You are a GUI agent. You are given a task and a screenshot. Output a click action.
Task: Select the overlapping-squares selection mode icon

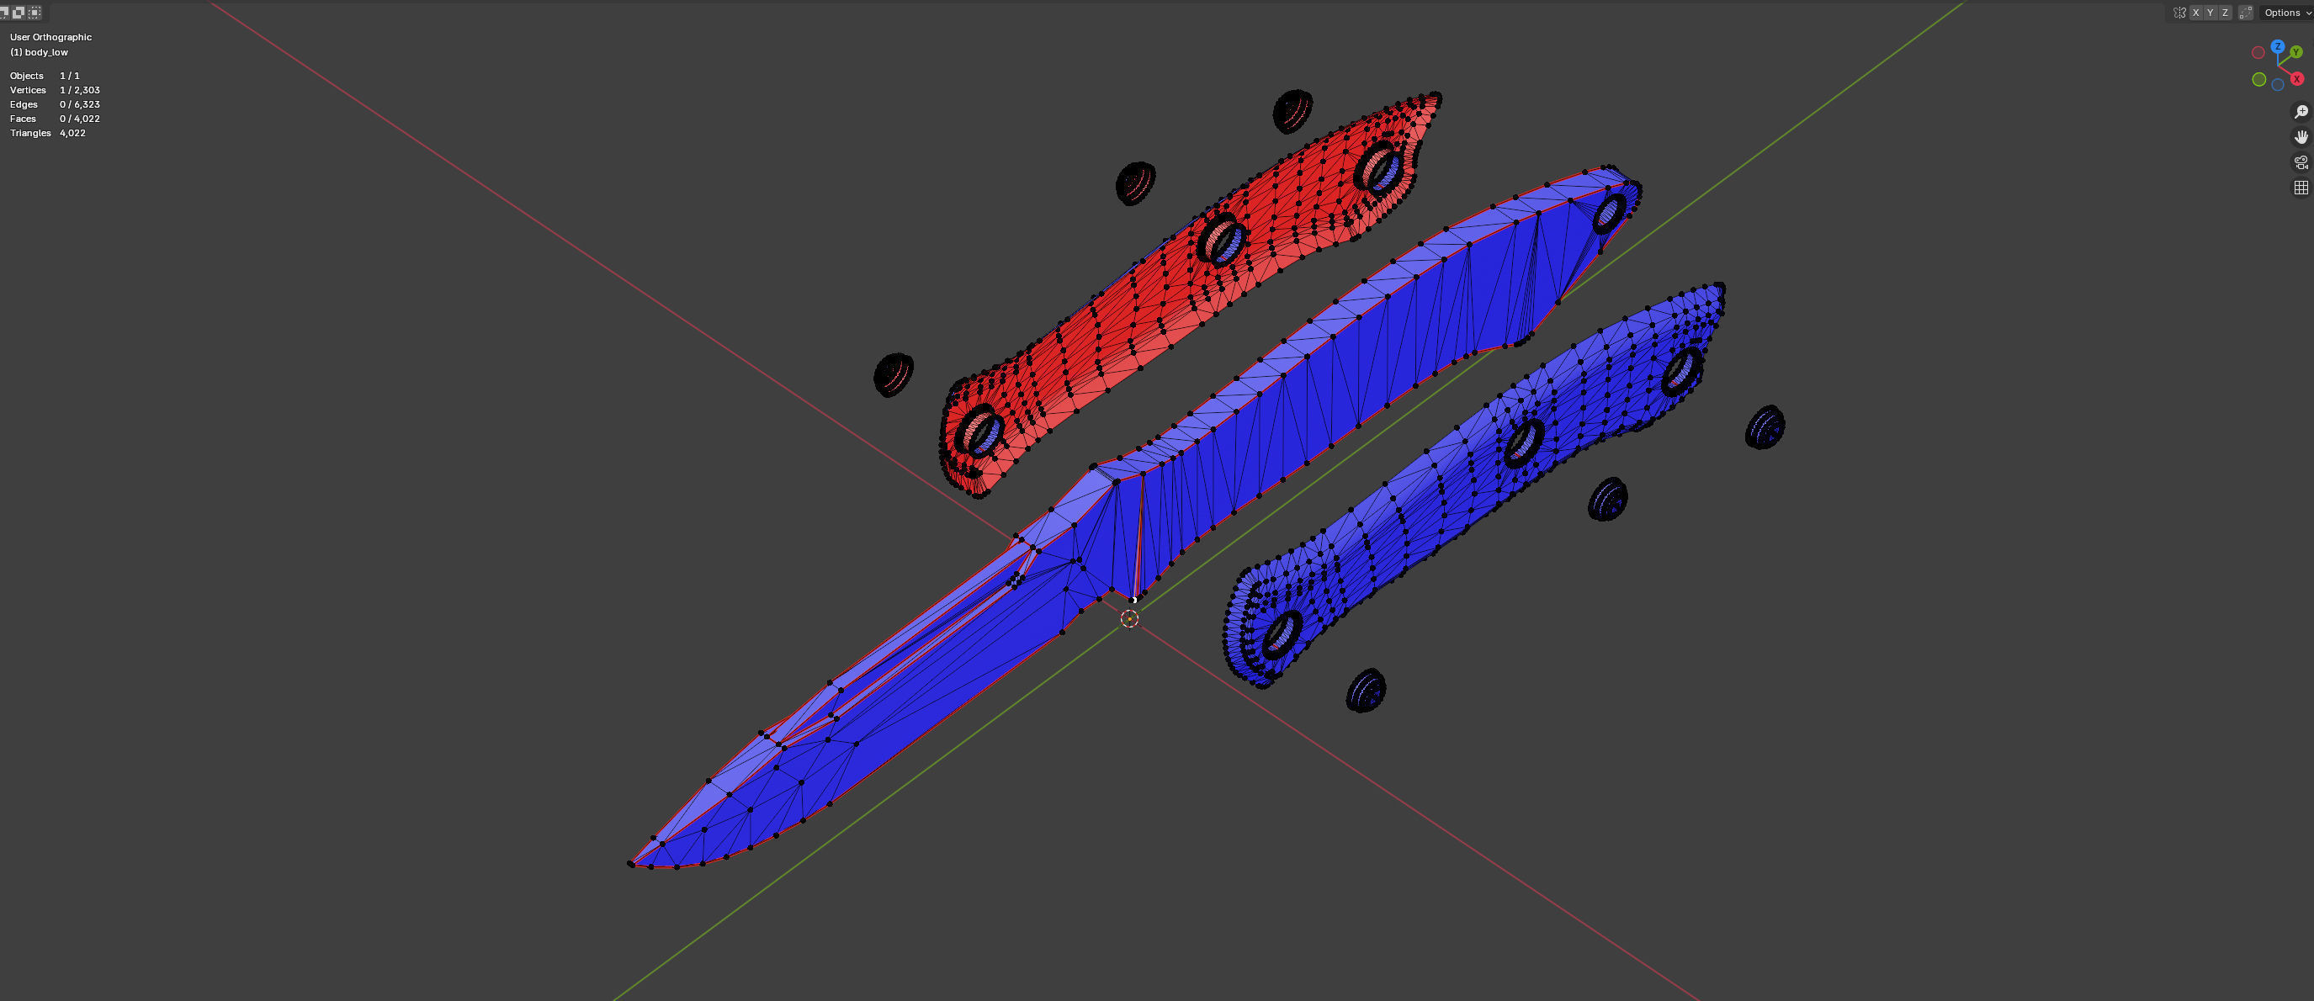(18, 13)
